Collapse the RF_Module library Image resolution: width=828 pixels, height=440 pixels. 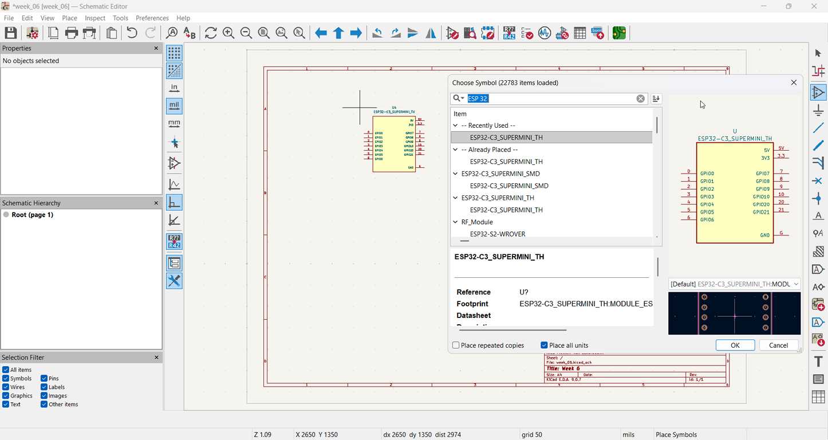point(456,222)
